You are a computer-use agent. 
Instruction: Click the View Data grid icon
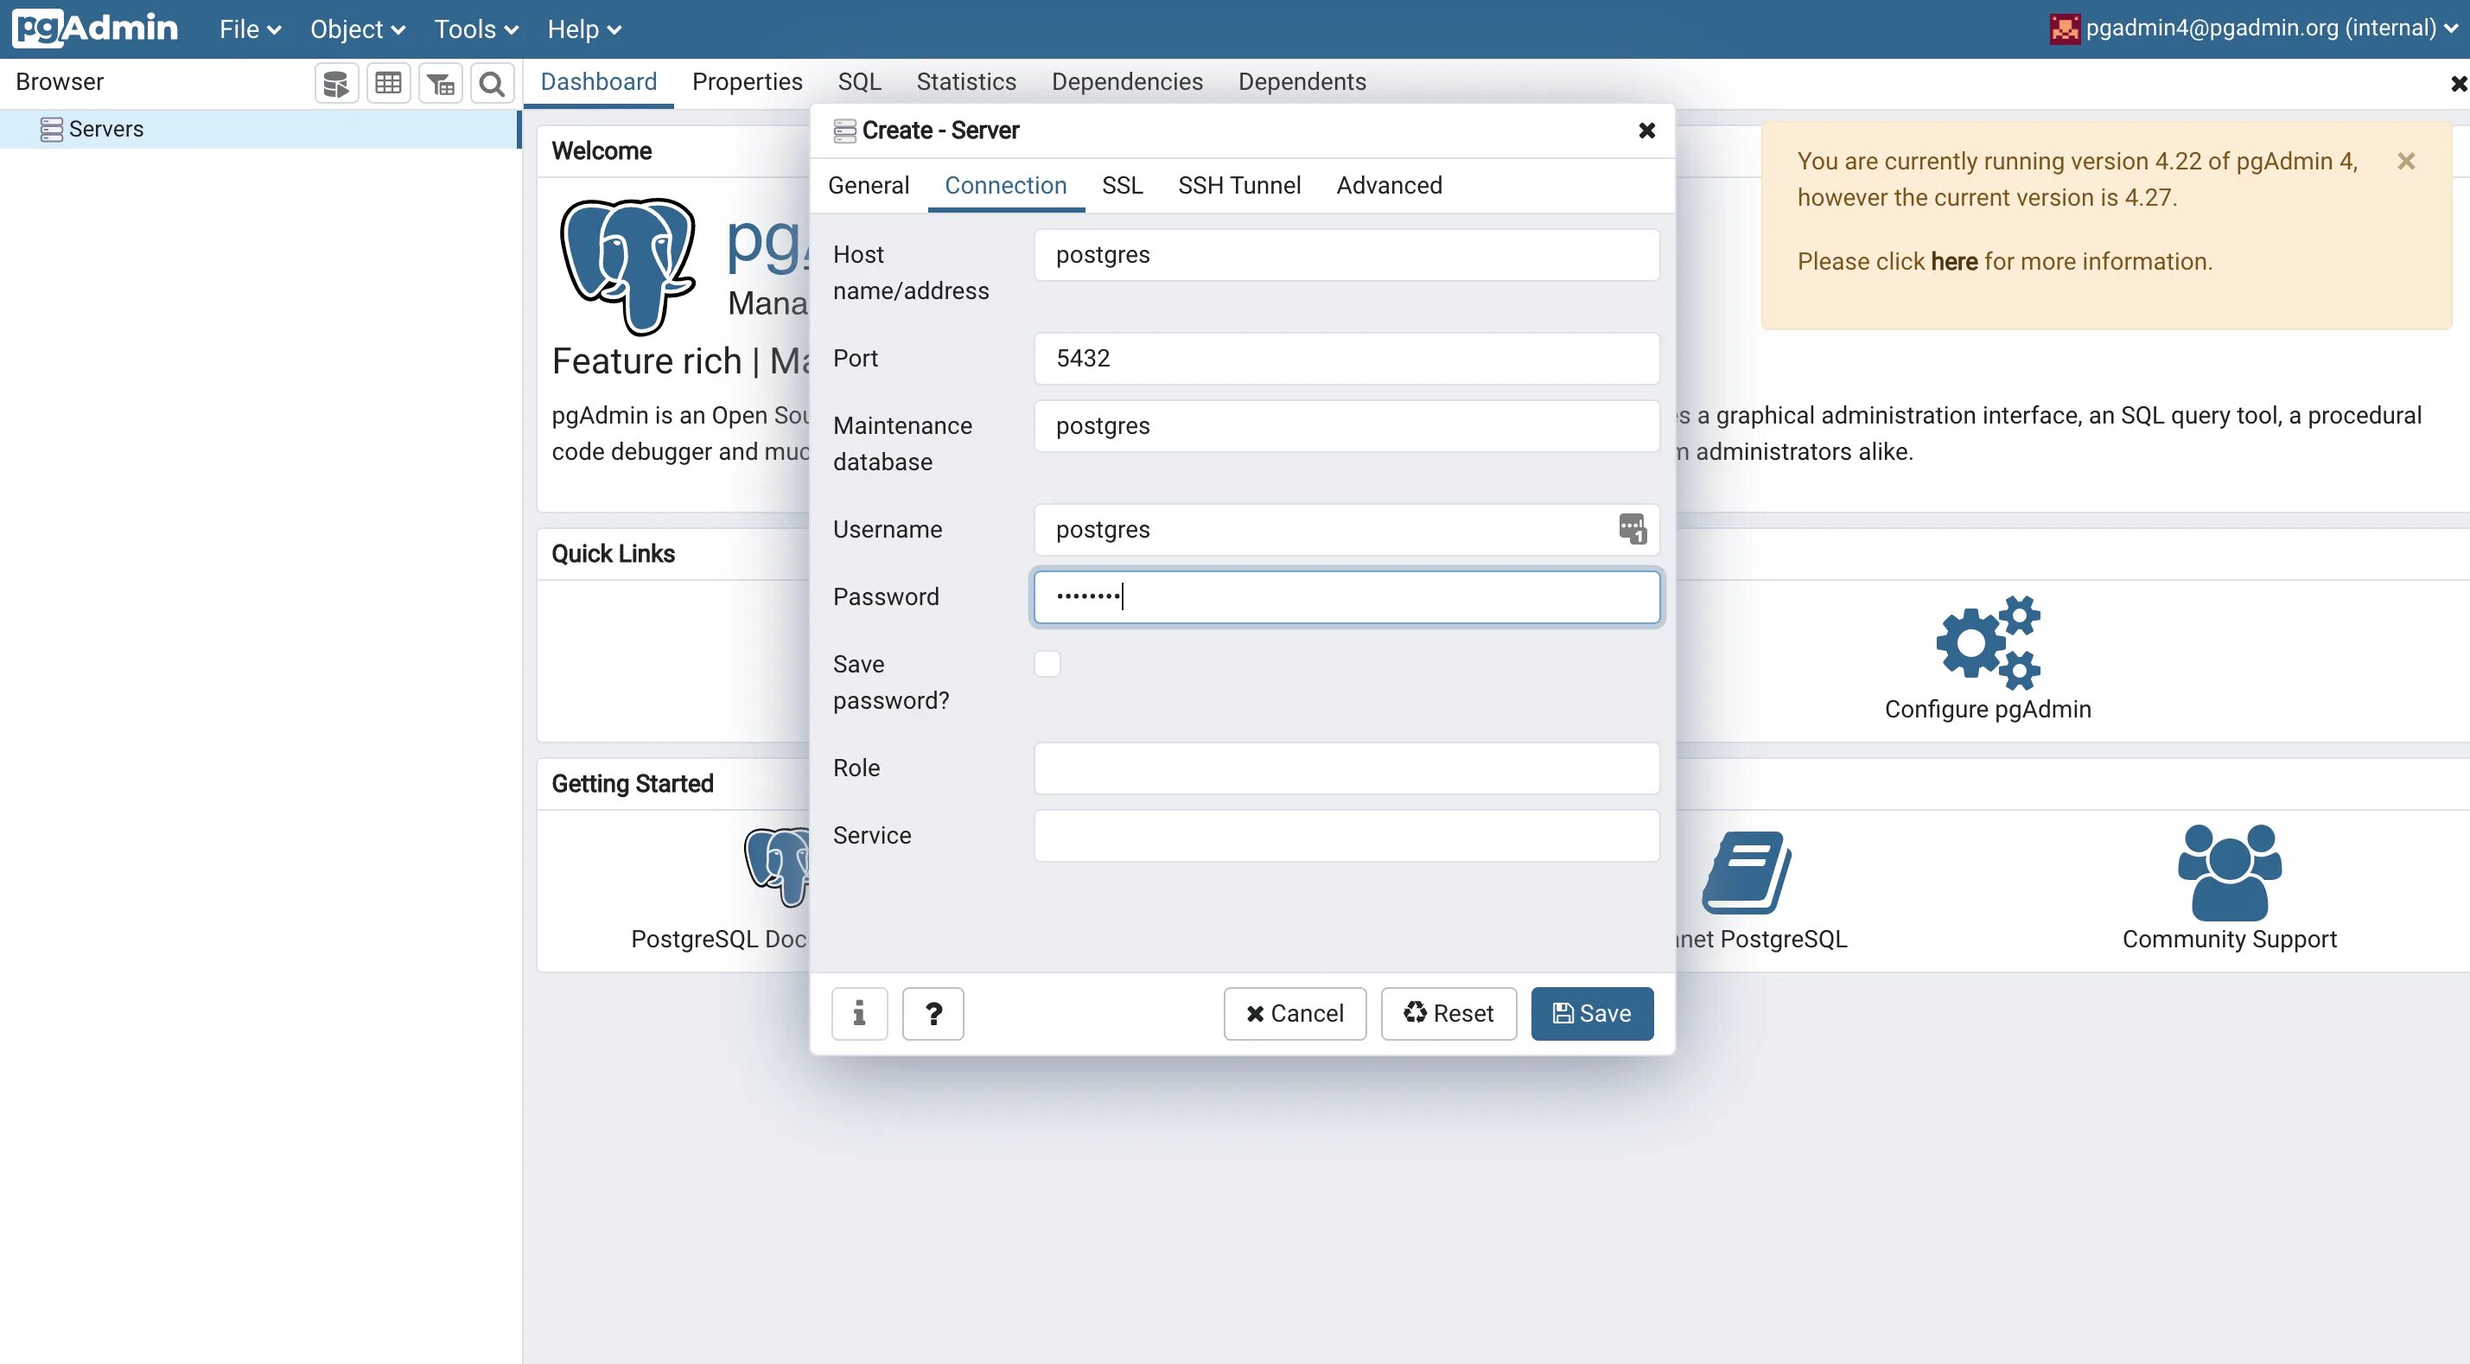point(388,84)
